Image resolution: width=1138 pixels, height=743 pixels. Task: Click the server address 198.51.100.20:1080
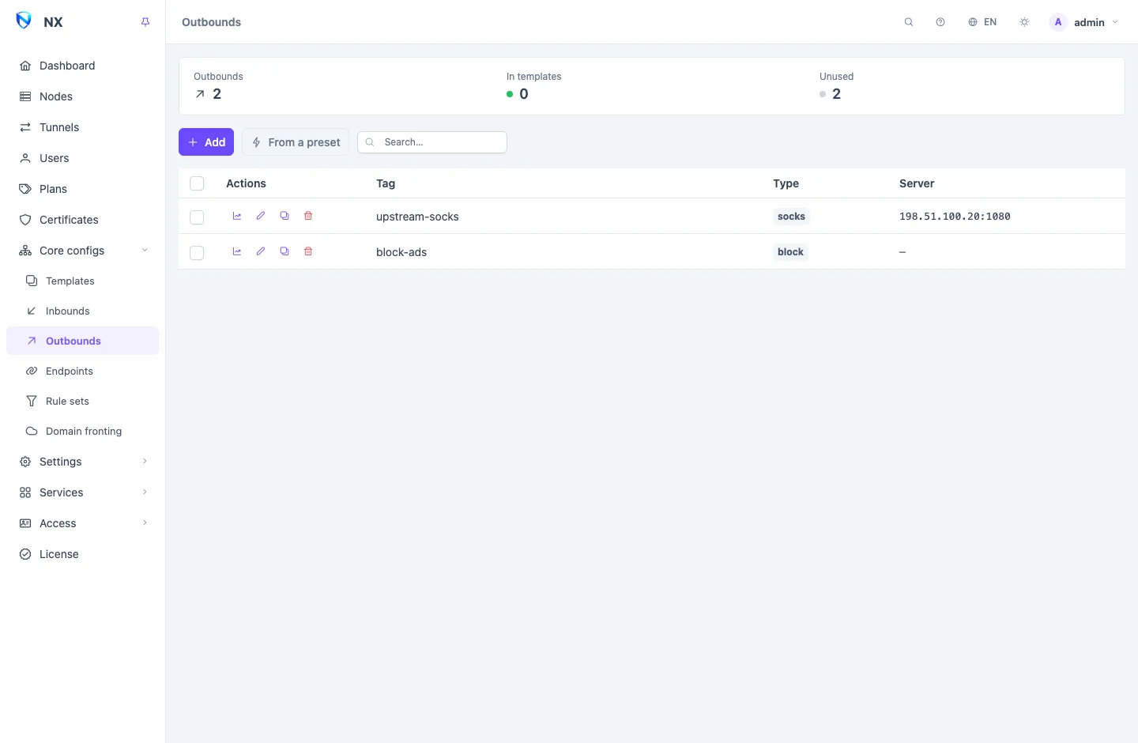point(955,217)
